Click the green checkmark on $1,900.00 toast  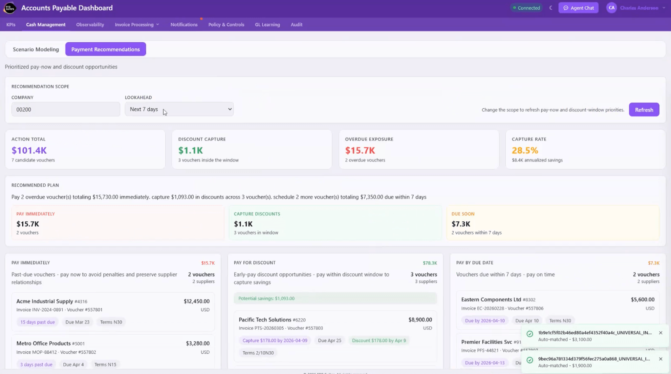(530, 360)
